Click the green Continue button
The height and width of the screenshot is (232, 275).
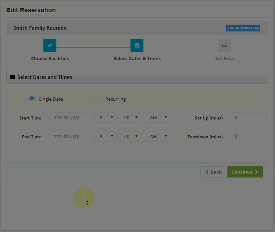pyautogui.click(x=245, y=172)
